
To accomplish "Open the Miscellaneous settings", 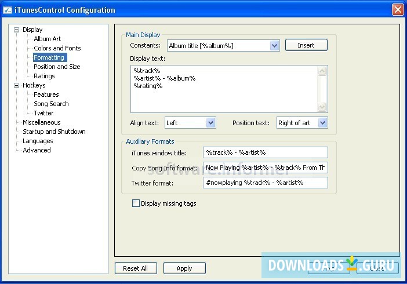I will 42,122.
